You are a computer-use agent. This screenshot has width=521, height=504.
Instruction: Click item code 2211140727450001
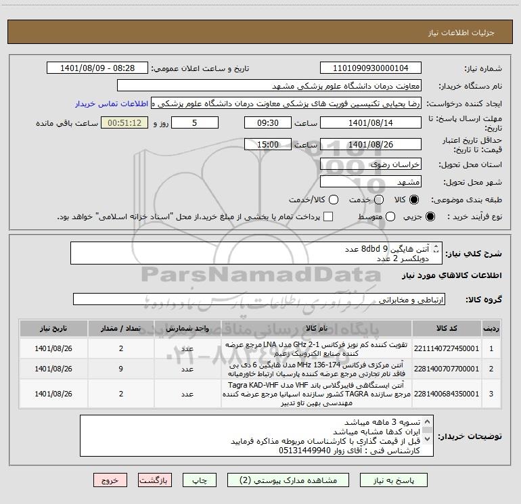coord(447,349)
